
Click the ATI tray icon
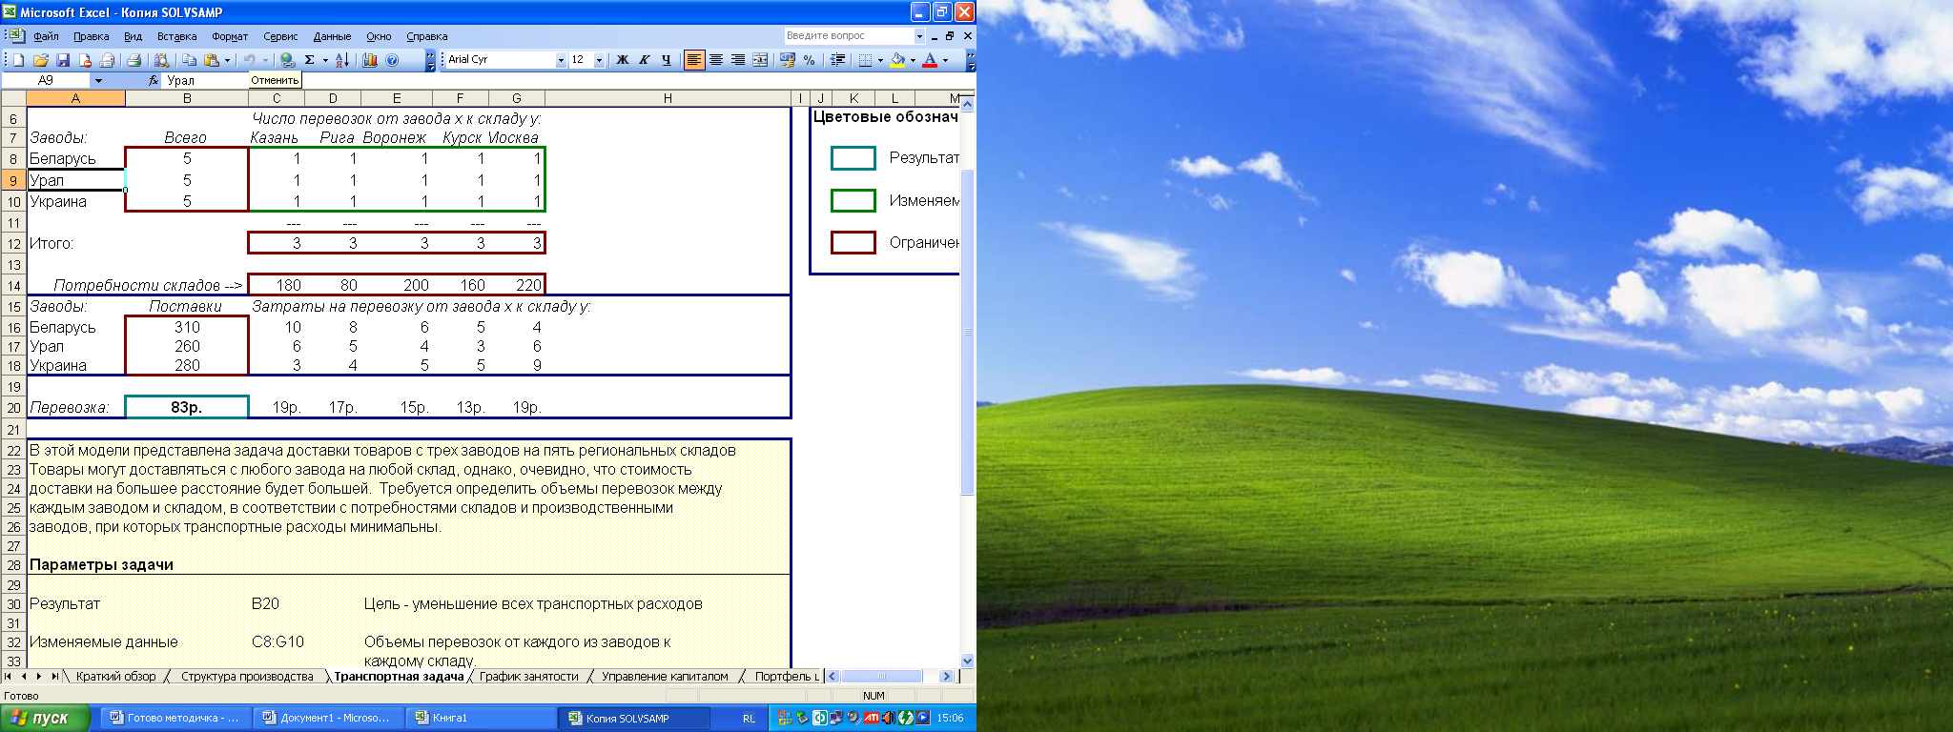(871, 718)
